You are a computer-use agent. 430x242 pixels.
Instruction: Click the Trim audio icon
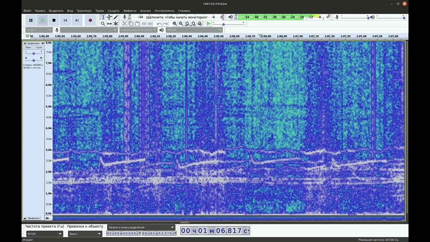144,24
